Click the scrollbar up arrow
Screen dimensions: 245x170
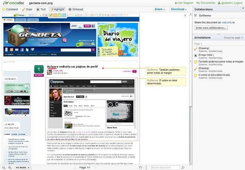[x=191, y=14]
